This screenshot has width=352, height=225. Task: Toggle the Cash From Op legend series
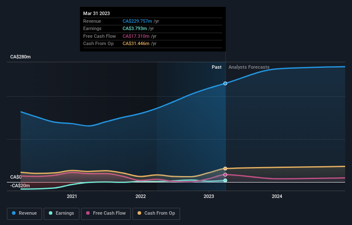[x=156, y=213]
